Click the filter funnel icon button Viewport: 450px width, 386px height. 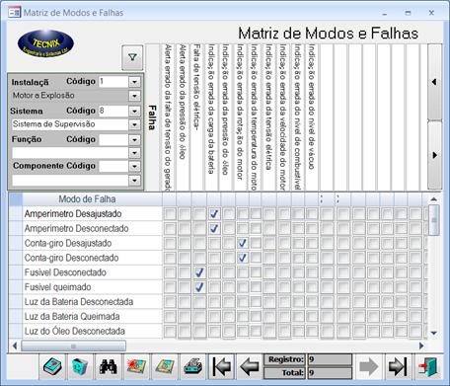tap(132, 57)
